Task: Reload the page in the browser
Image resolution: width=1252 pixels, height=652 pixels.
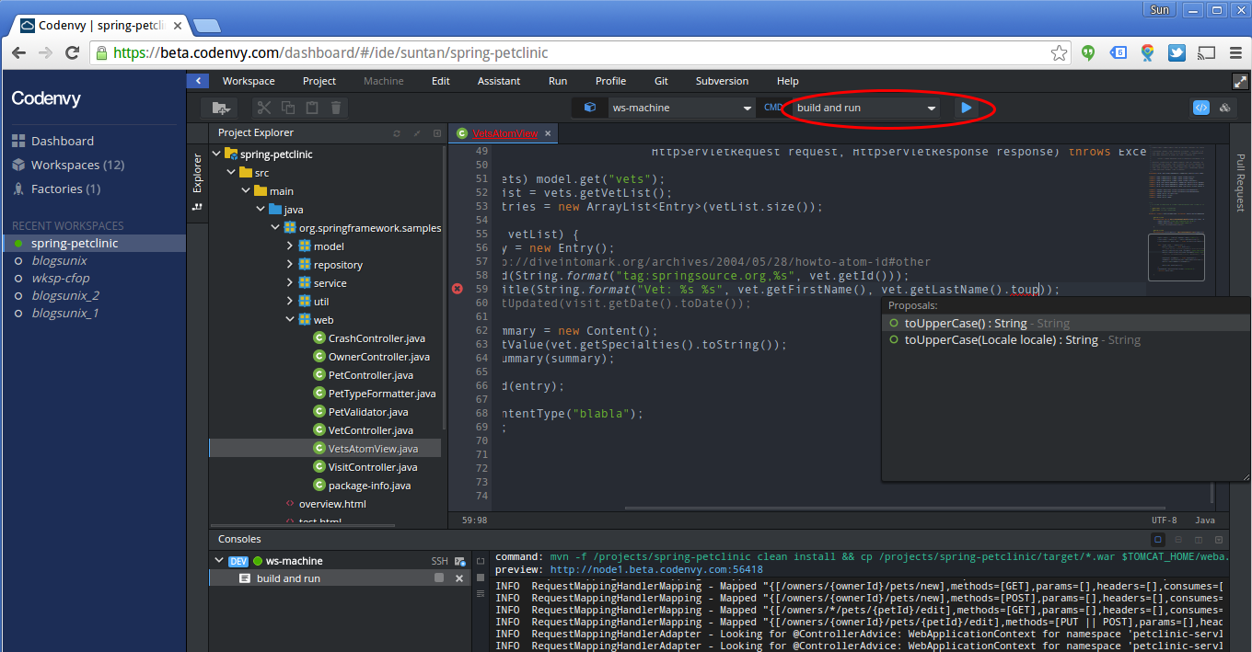Action: (73, 52)
